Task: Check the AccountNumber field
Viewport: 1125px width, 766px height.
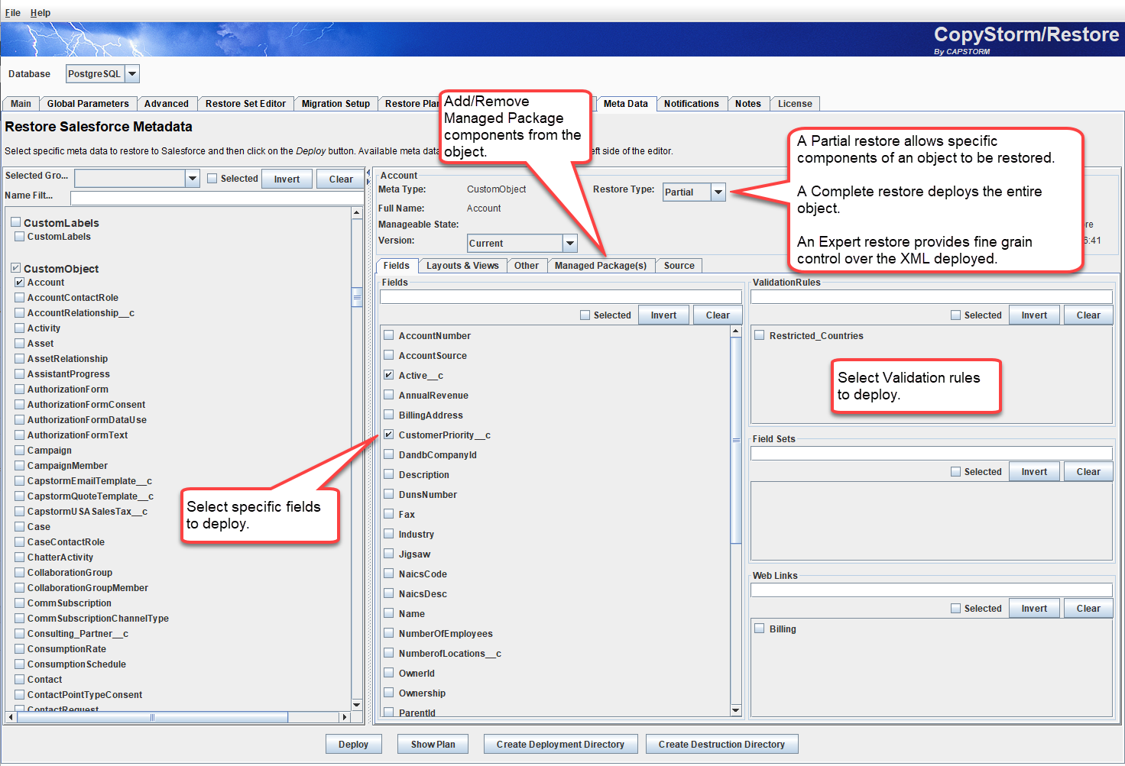Action: point(389,335)
